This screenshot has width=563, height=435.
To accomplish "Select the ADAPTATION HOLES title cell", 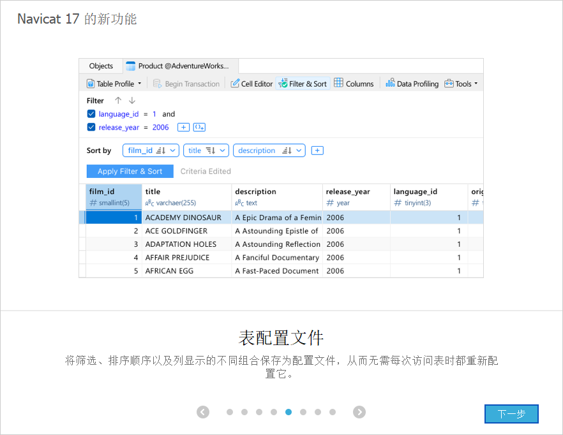I will (186, 244).
